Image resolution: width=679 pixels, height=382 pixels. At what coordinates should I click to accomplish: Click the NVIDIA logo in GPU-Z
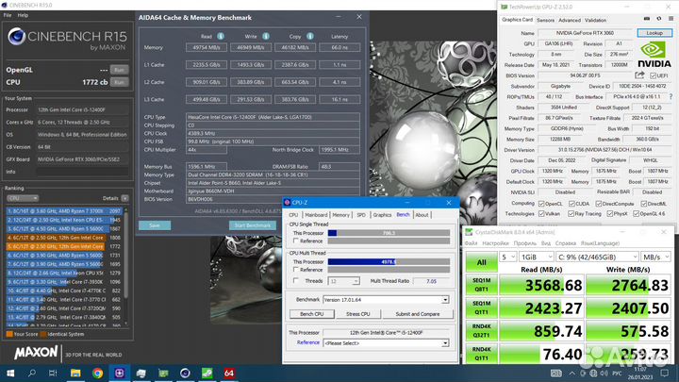coord(654,55)
